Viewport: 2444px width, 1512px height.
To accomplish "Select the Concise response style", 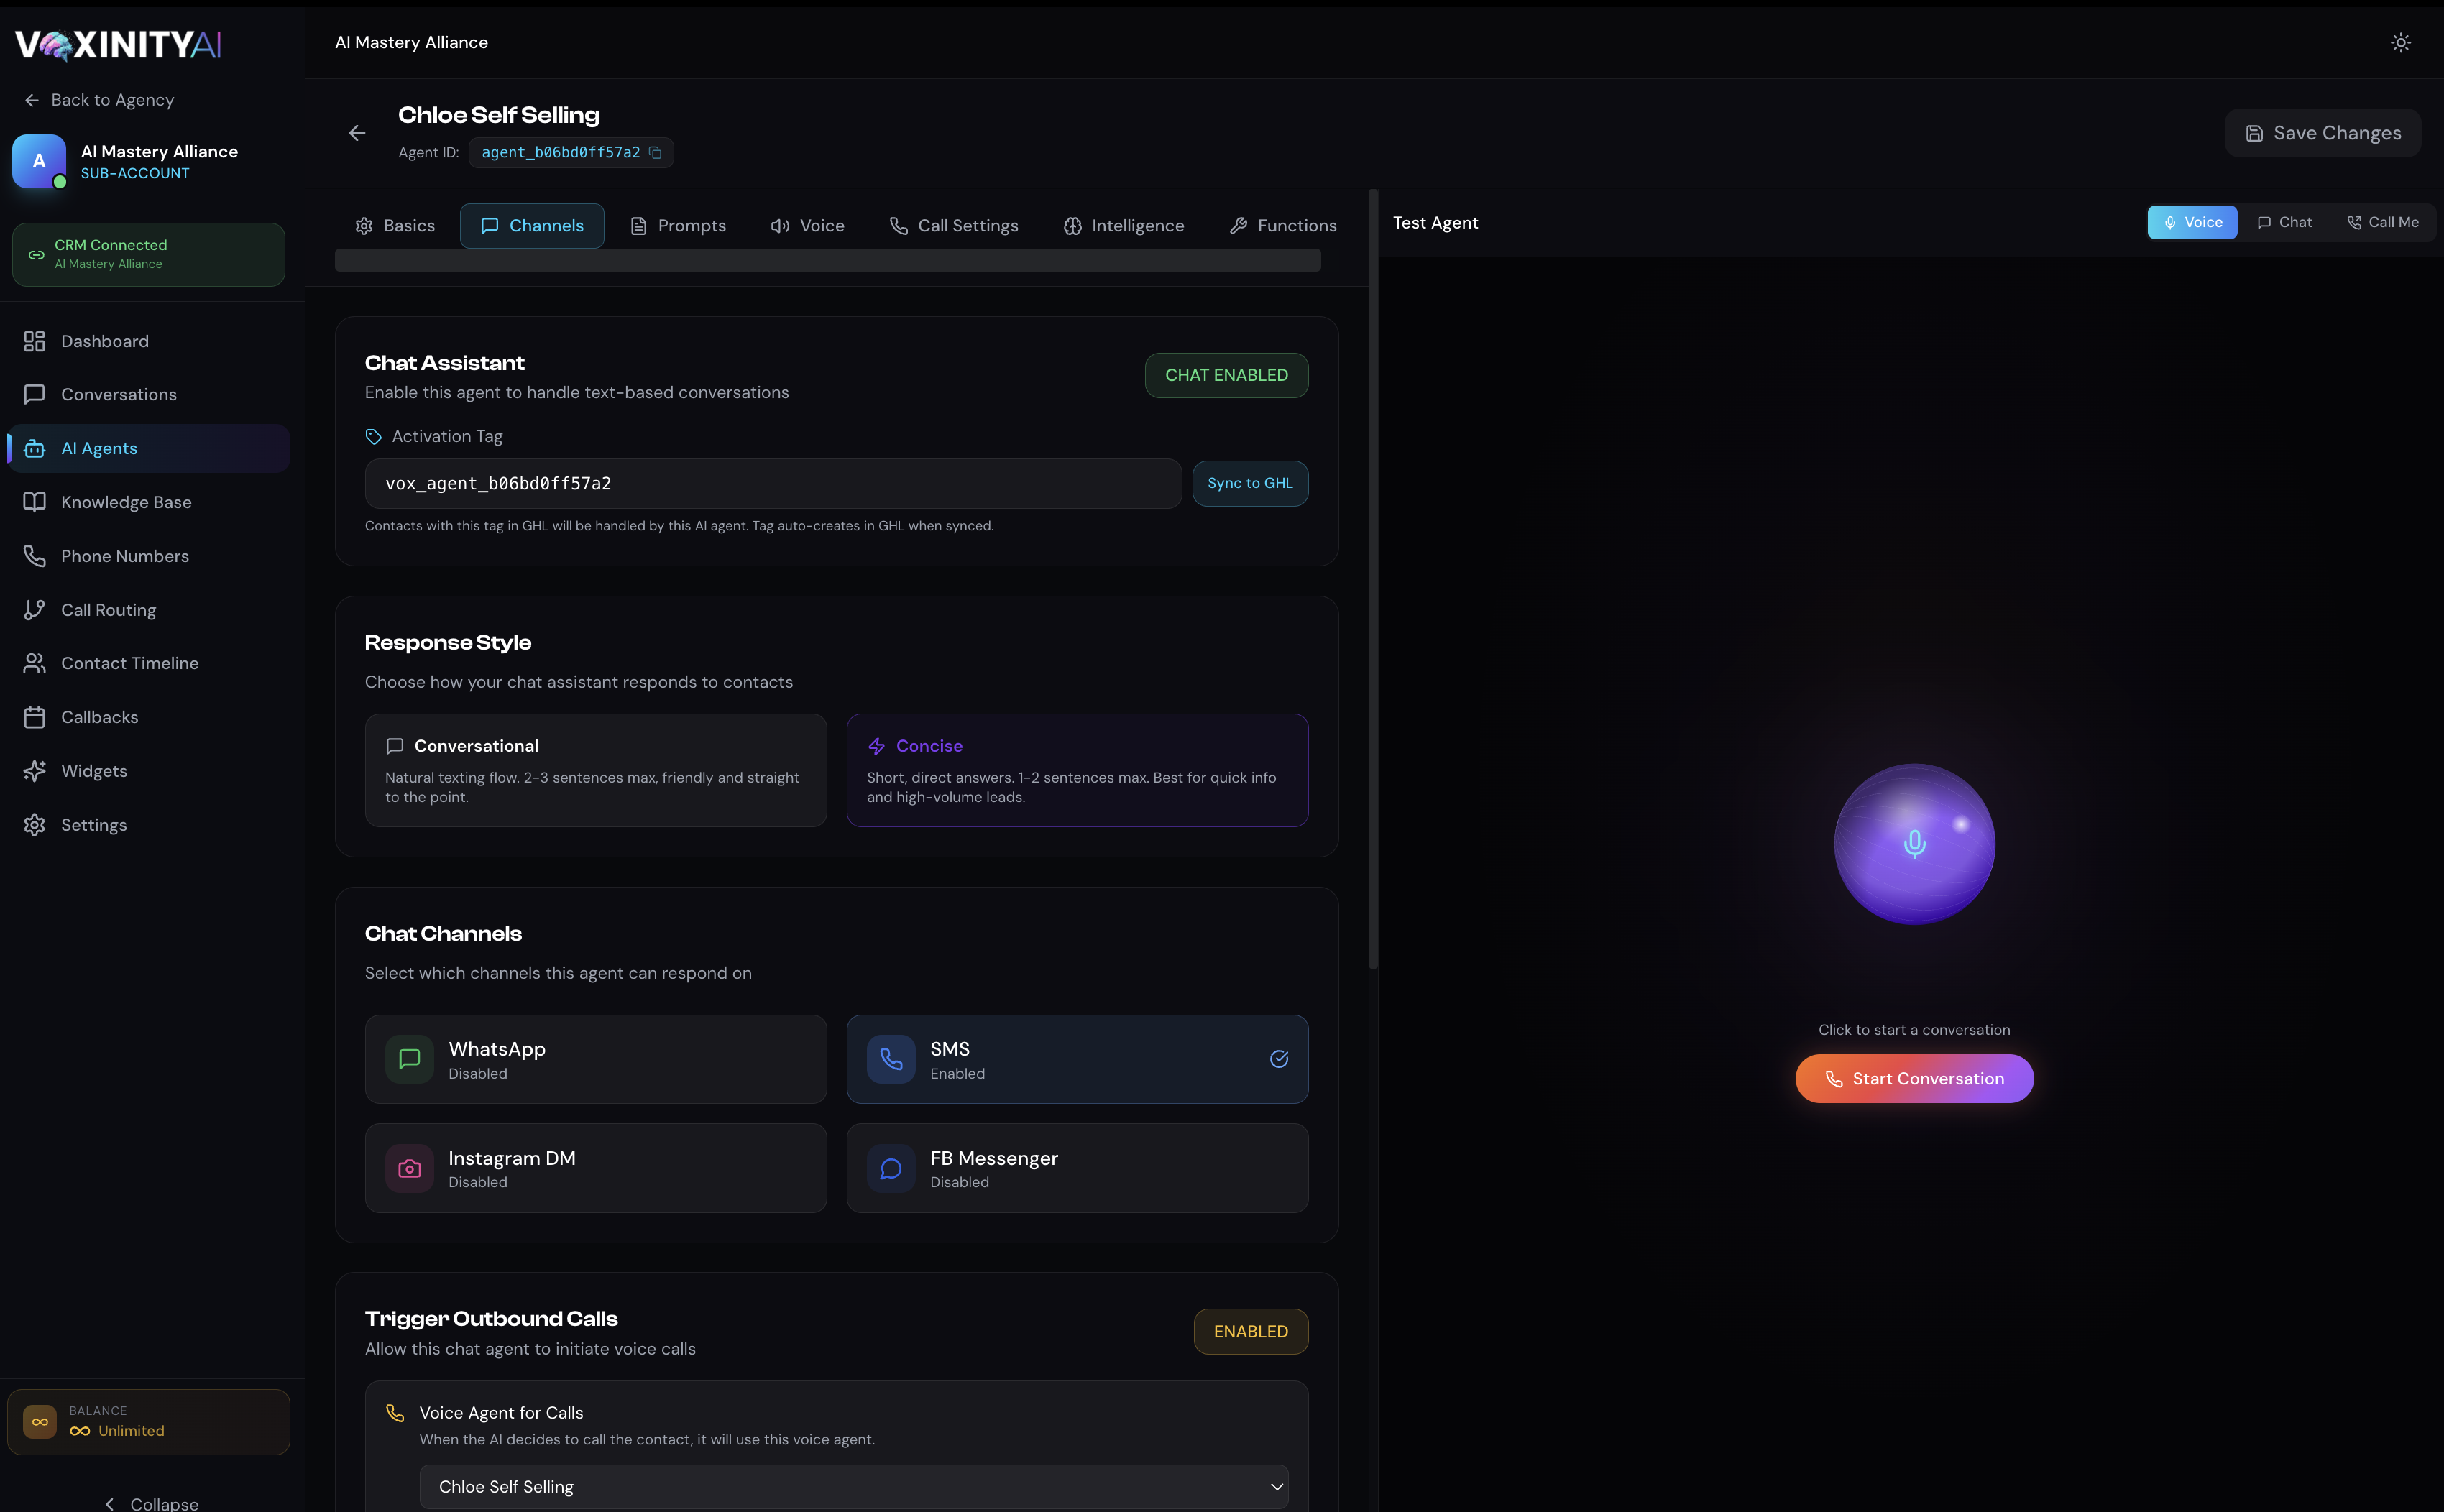I will [1077, 770].
